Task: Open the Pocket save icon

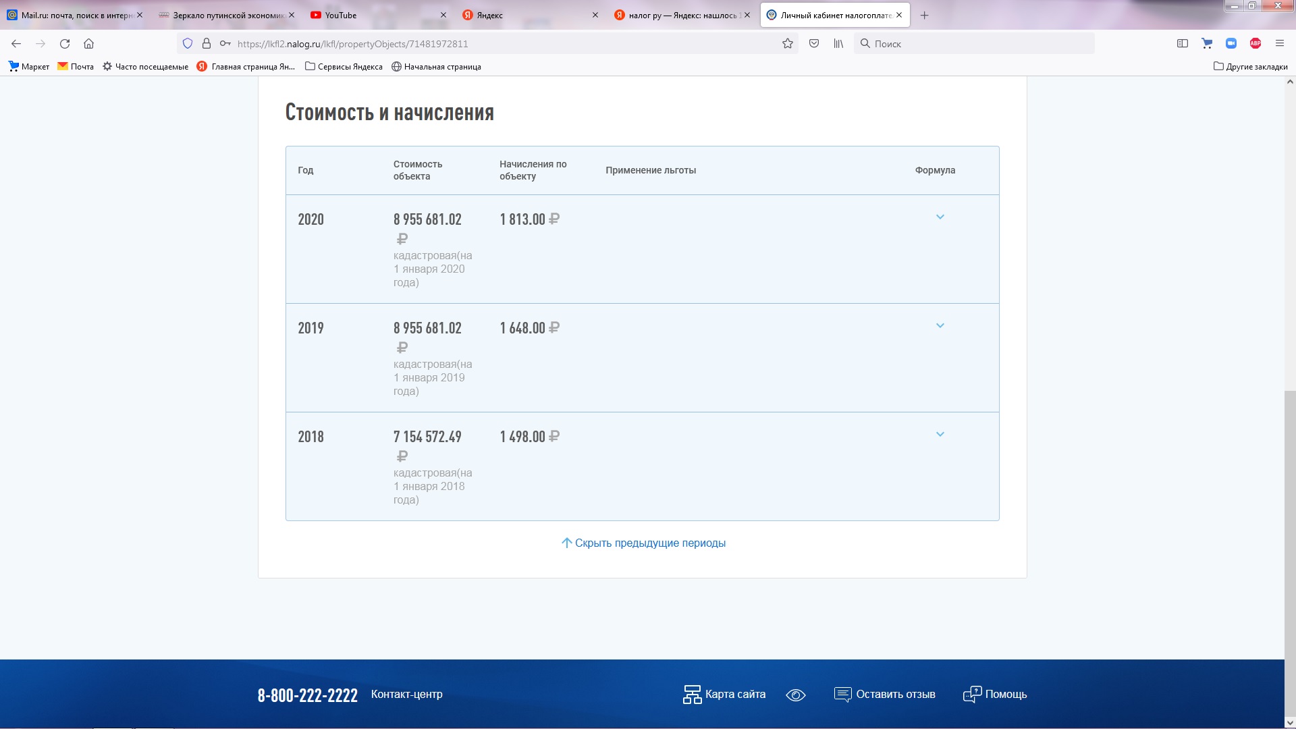Action: coord(814,44)
